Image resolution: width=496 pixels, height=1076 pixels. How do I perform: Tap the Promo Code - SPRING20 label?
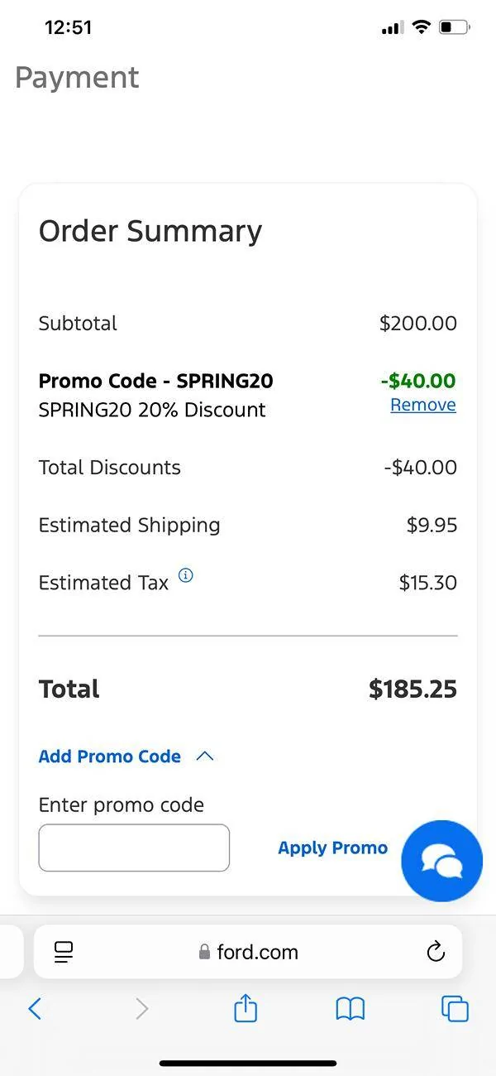pyautogui.click(x=155, y=381)
